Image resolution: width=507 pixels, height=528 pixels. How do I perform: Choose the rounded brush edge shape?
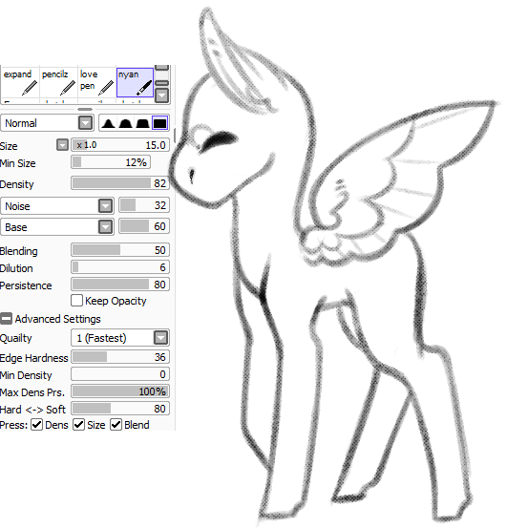[x=125, y=123]
